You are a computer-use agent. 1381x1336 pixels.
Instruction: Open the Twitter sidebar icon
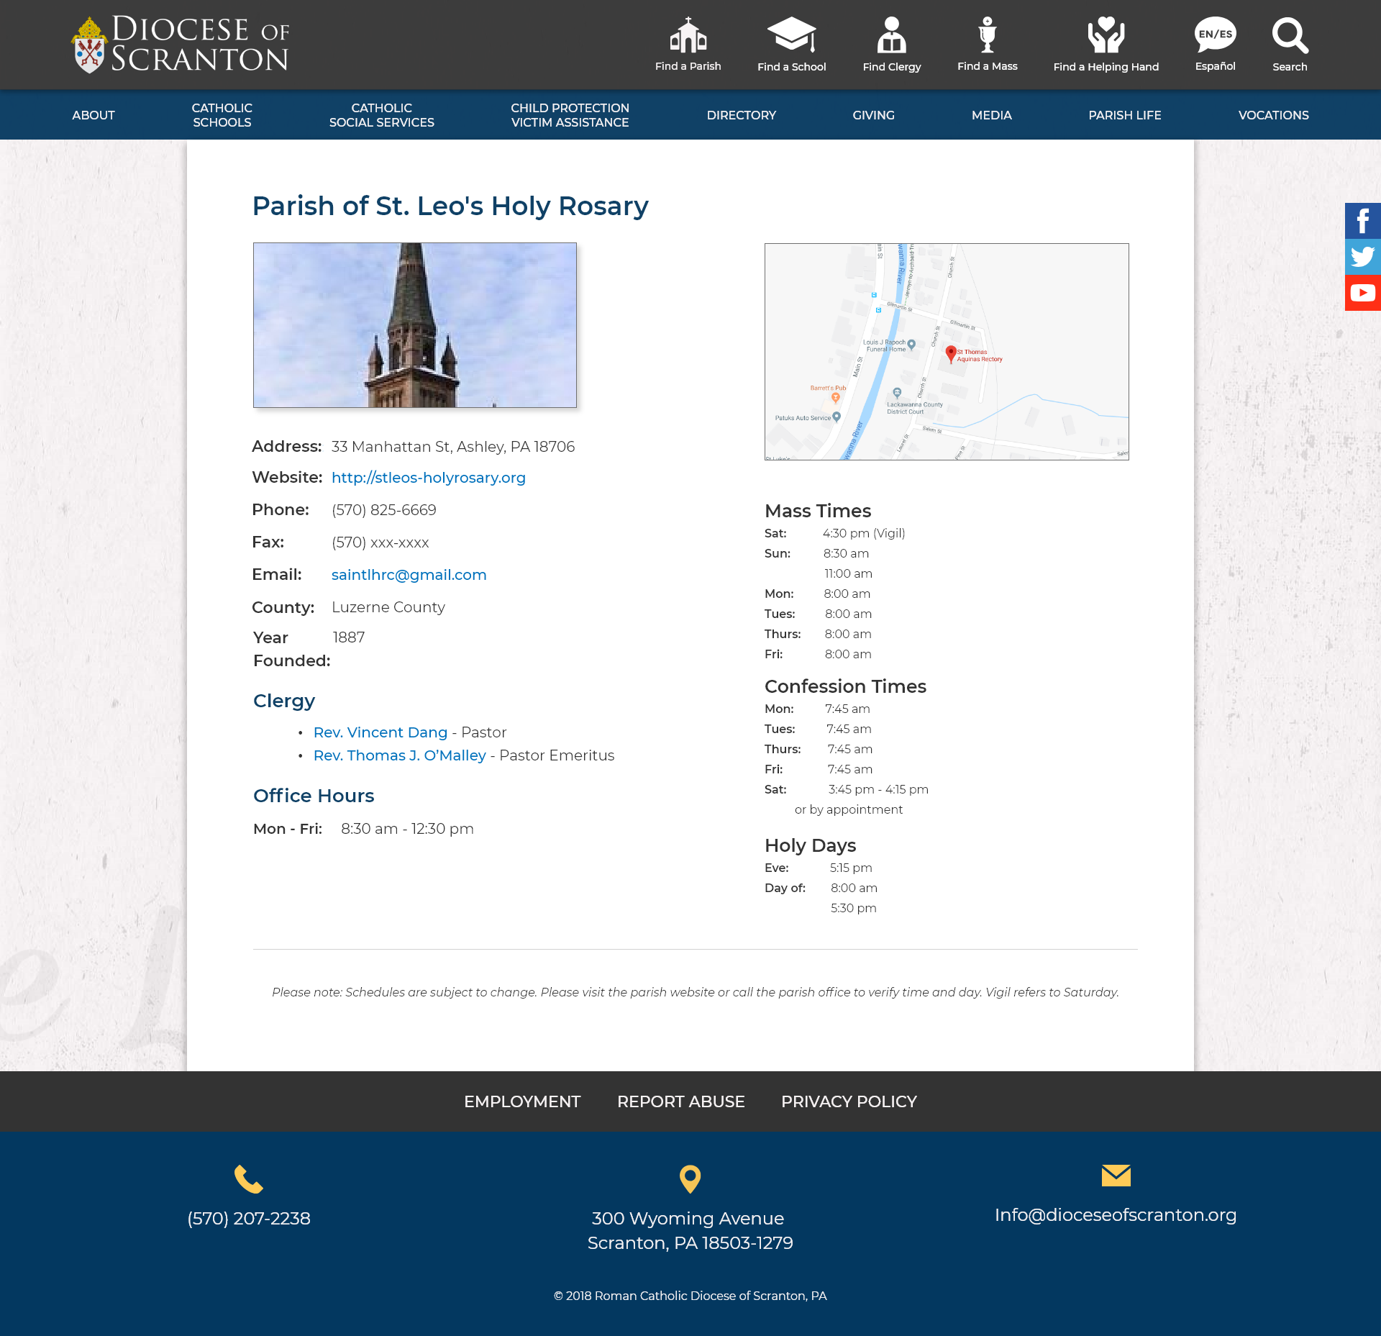point(1362,257)
